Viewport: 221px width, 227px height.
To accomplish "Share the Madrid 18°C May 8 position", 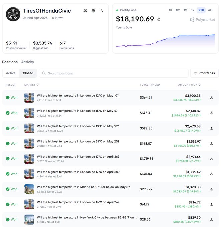I will [x=212, y=189].
